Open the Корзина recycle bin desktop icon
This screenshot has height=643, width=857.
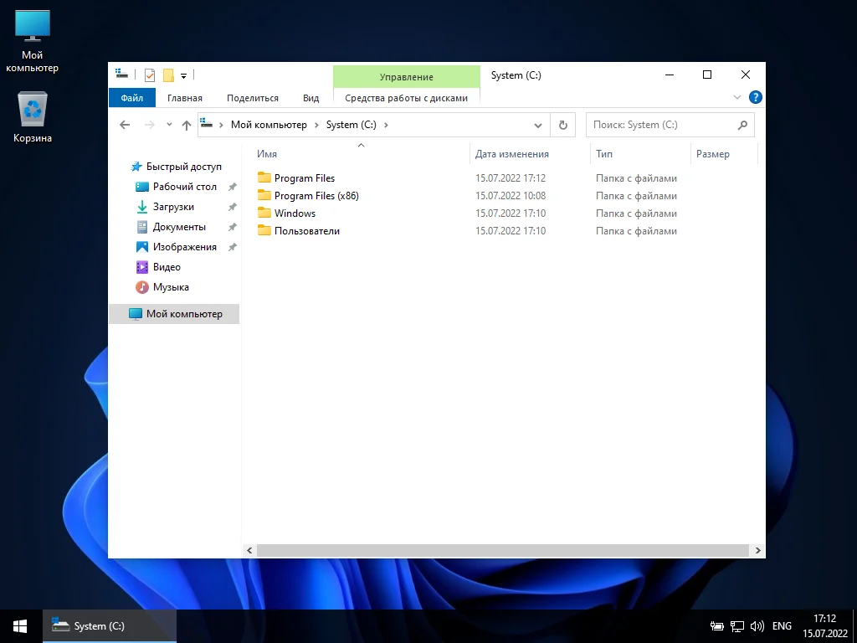(x=33, y=117)
